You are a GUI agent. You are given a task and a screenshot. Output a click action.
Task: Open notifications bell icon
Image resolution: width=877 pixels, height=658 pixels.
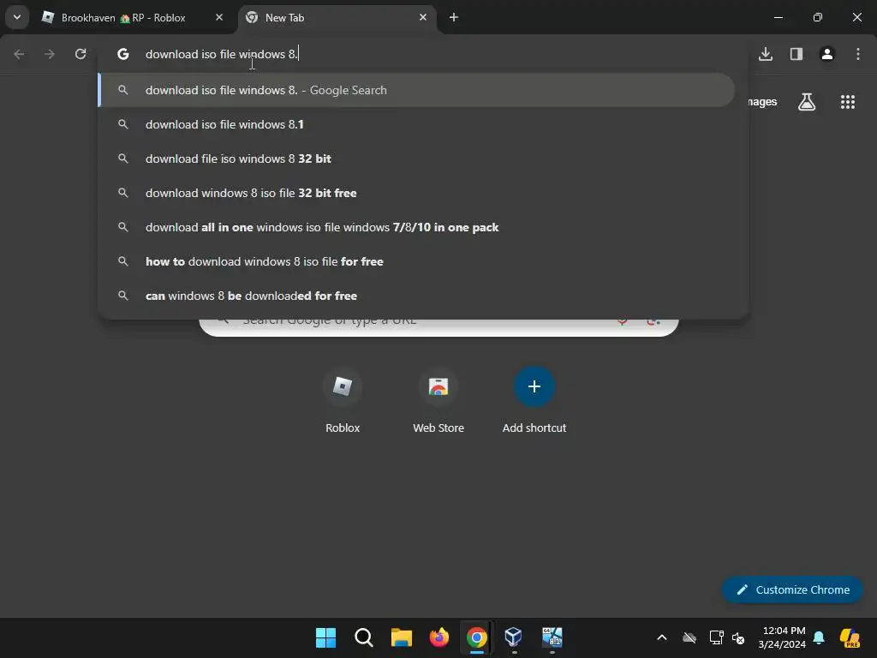pos(819,637)
